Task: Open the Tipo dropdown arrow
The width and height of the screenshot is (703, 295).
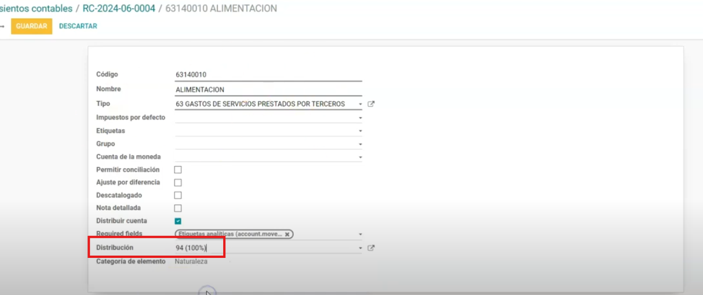Action: click(x=360, y=104)
